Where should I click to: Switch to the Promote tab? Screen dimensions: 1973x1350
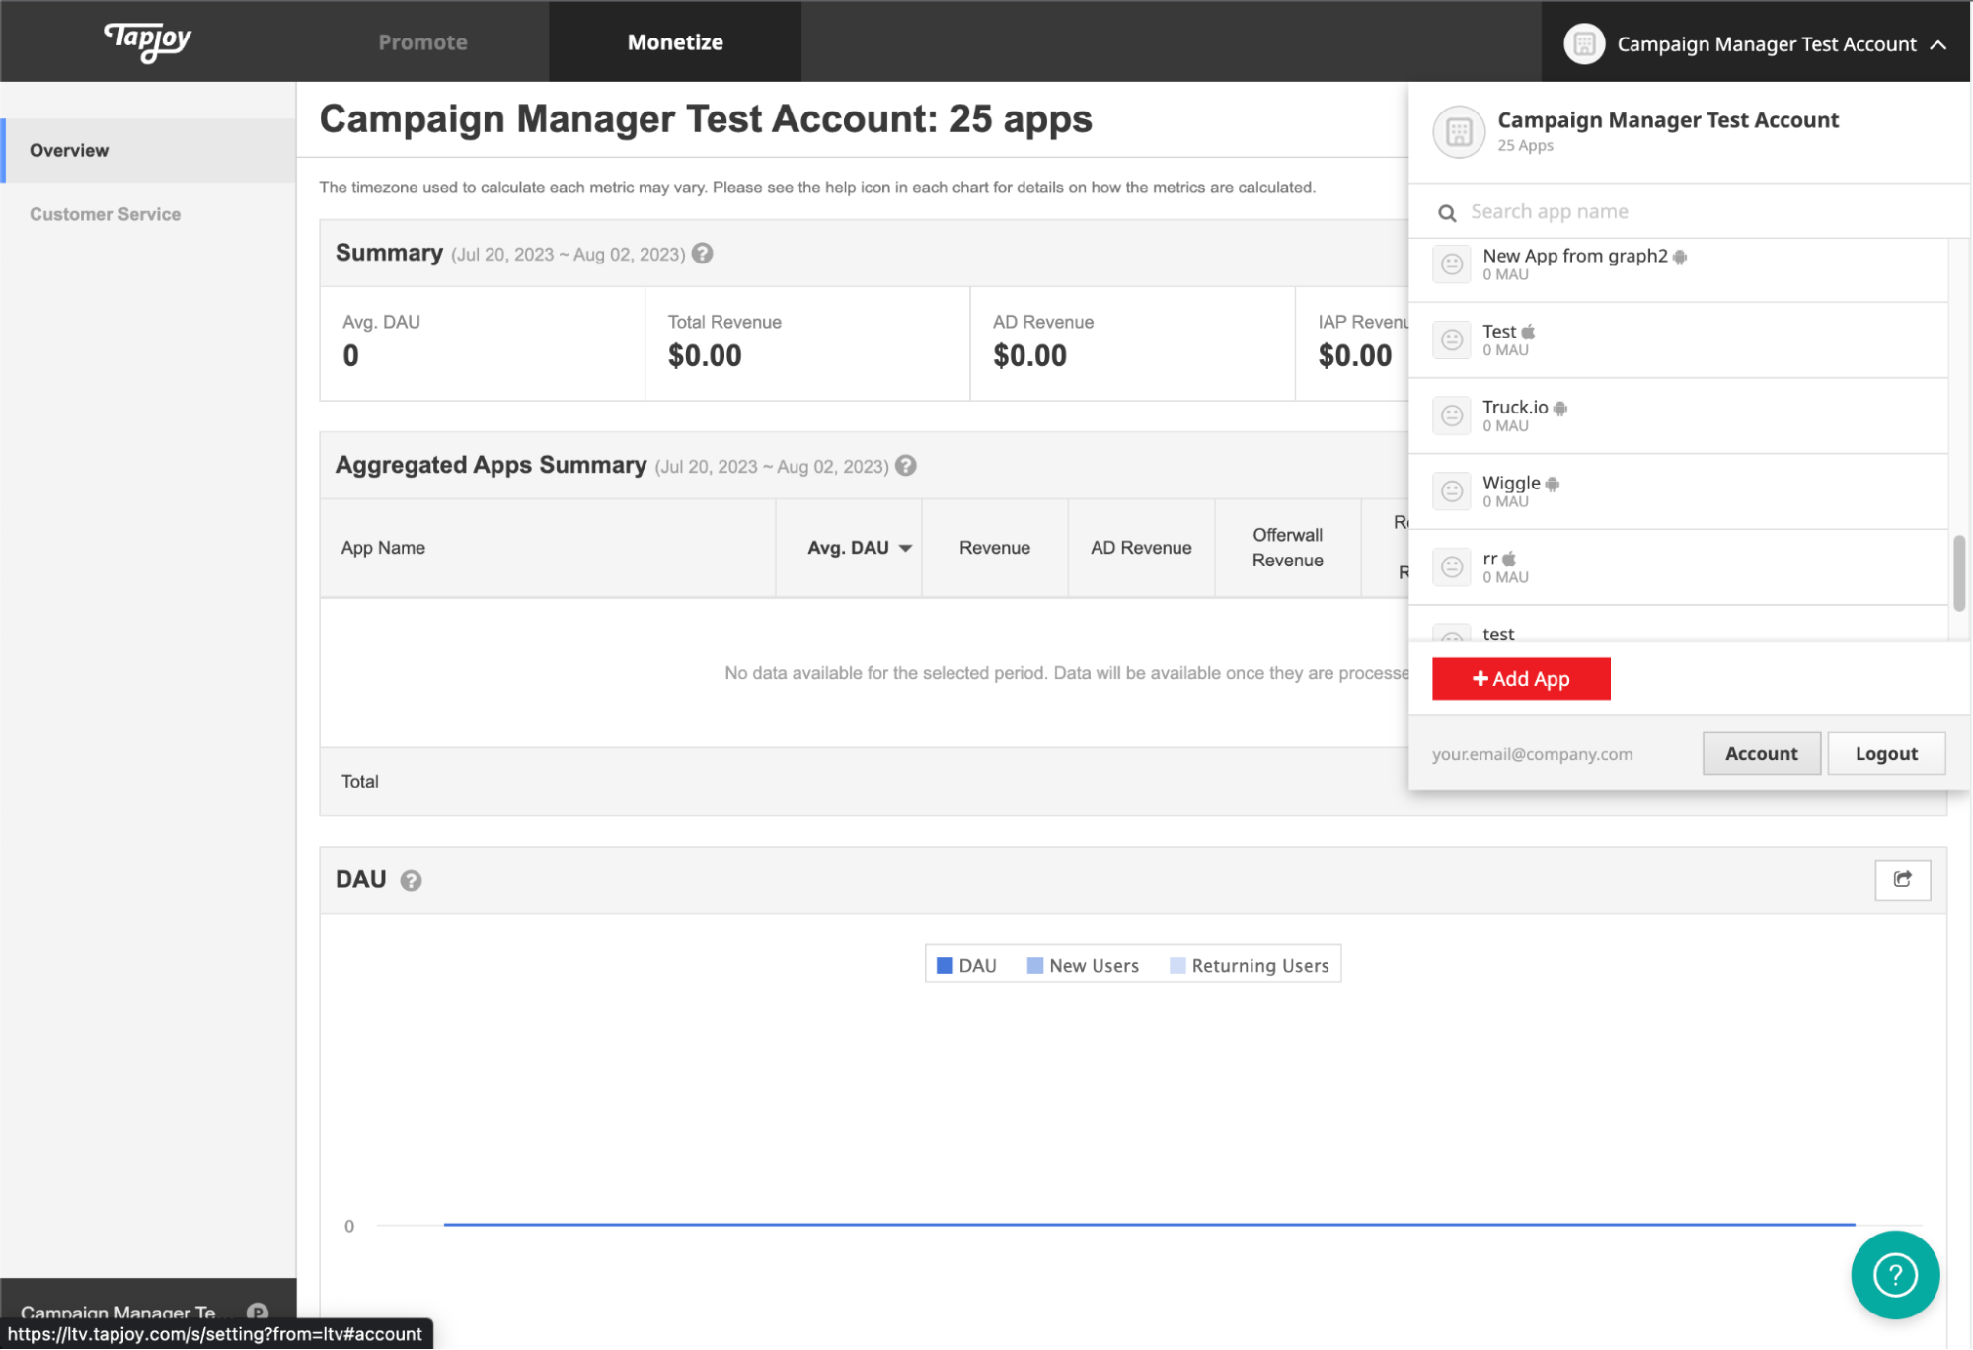click(x=422, y=42)
